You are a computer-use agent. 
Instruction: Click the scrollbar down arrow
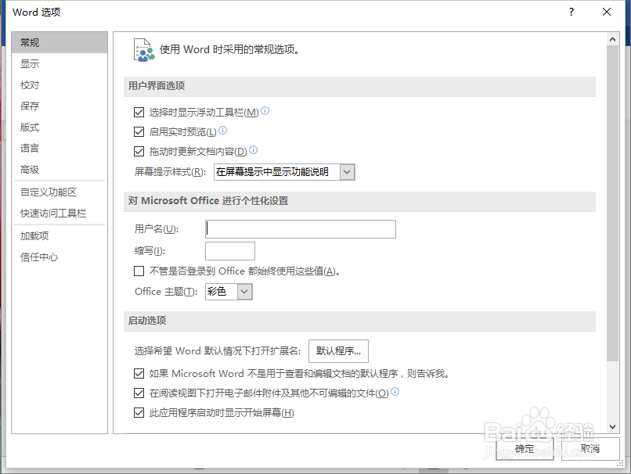tap(612, 426)
